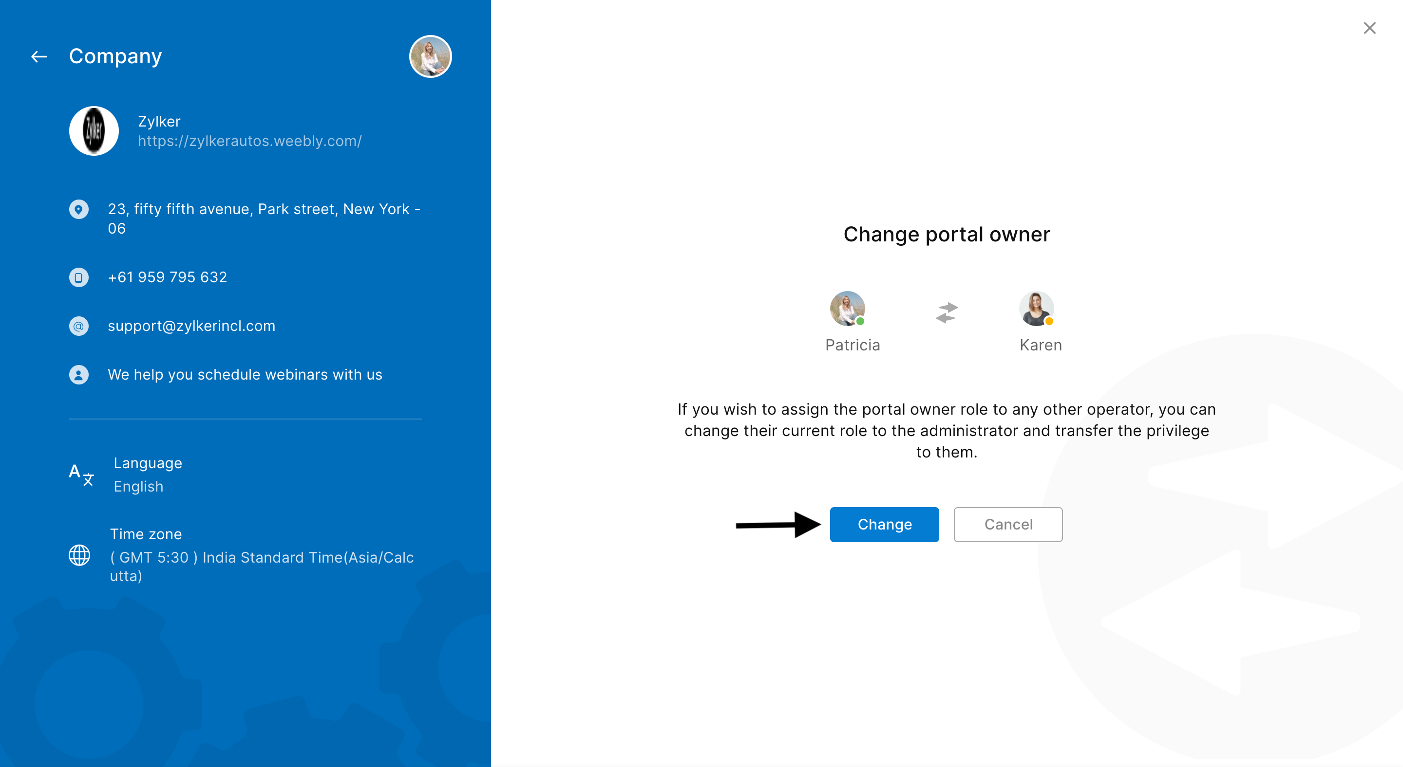Click the phone icon beside the number
This screenshot has height=767, width=1403.
point(78,277)
